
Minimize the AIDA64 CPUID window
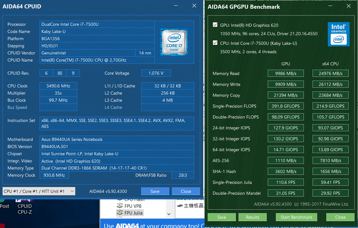point(176,6)
